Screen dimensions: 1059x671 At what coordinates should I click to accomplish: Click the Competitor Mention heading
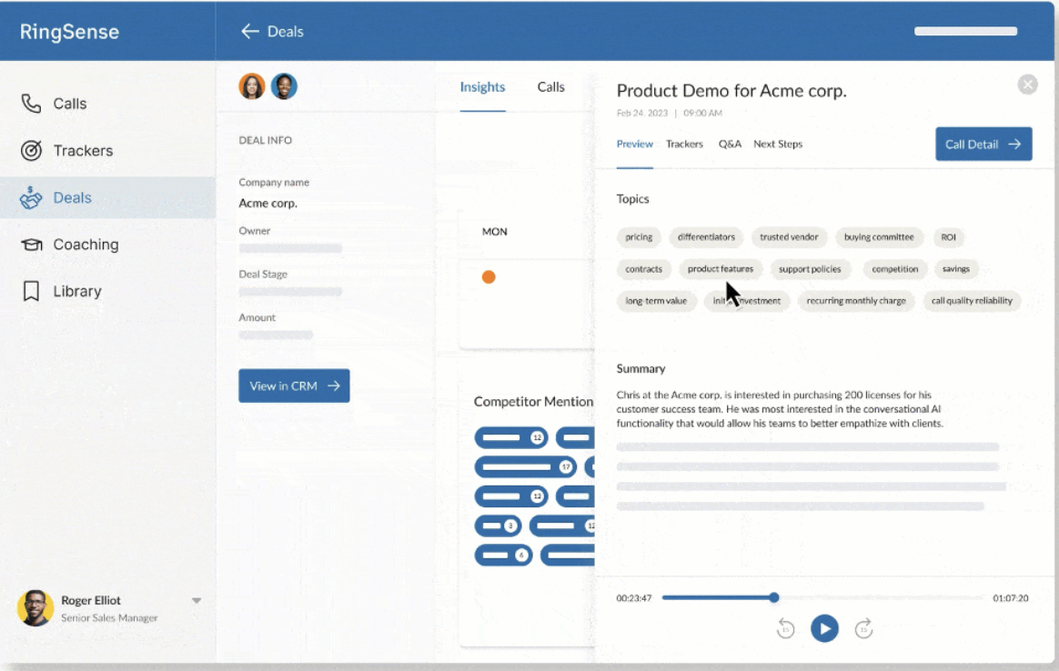(x=533, y=402)
